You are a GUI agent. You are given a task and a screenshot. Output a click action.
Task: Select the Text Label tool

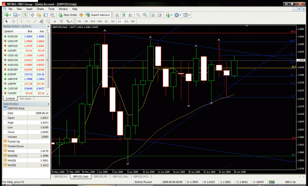[x=62, y=21]
